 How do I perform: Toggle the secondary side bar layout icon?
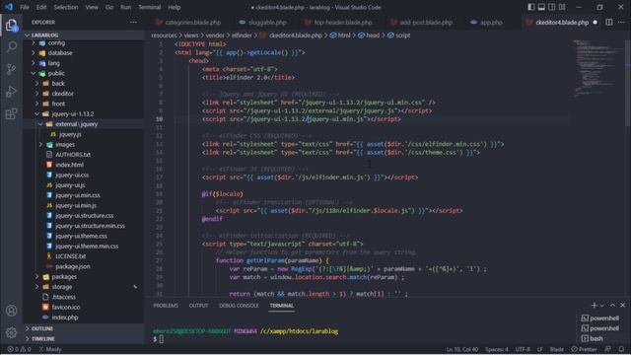click(x=552, y=7)
